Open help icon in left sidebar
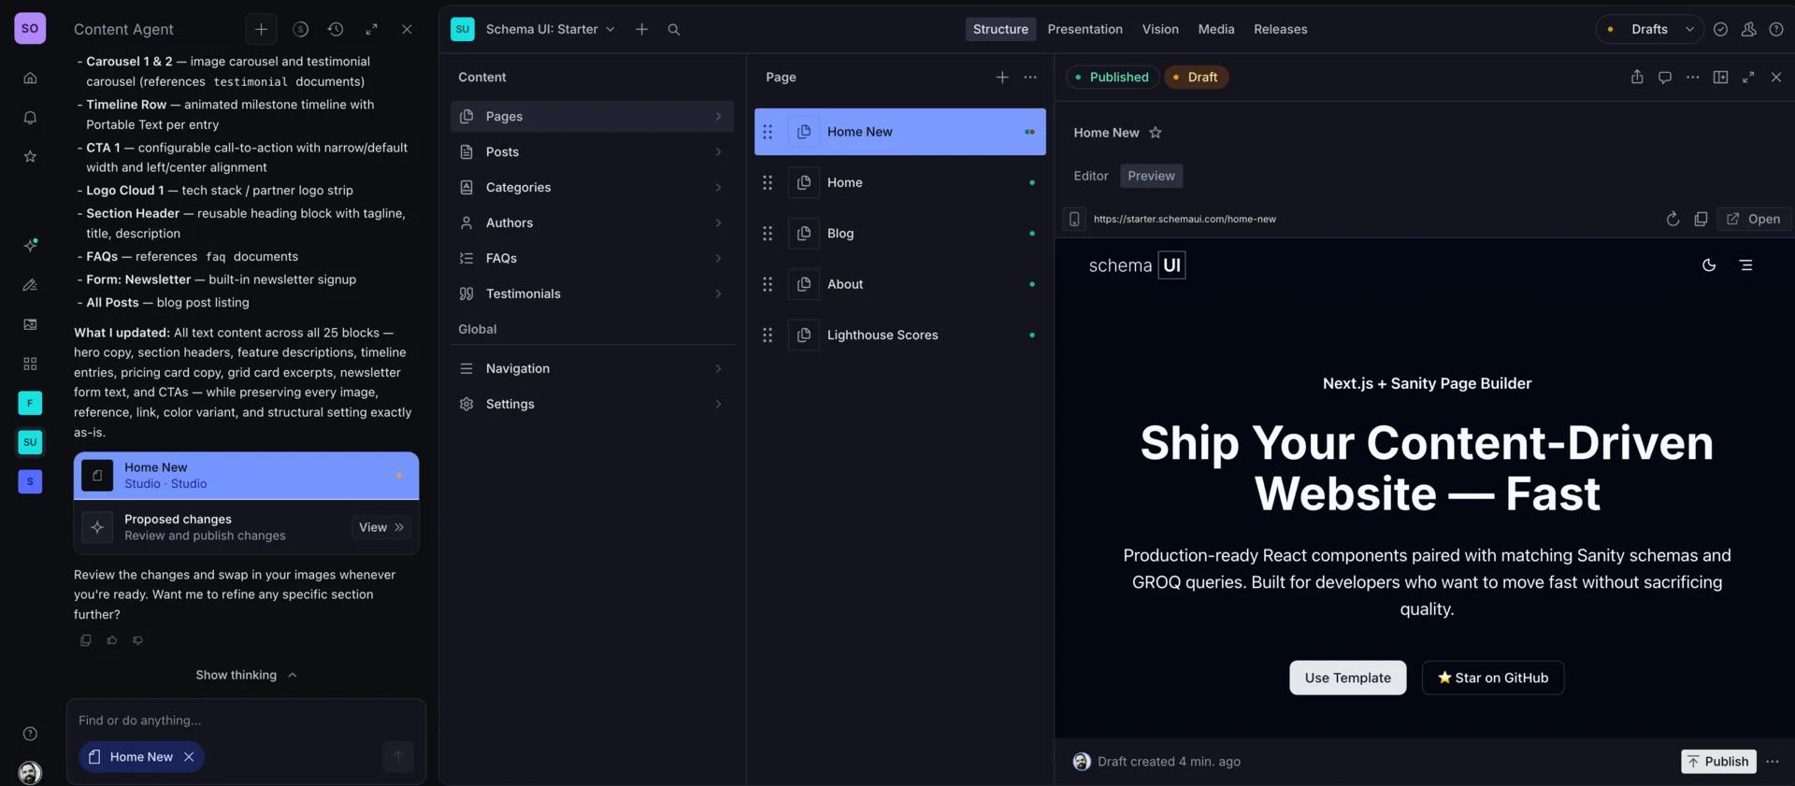This screenshot has width=1795, height=786. [x=30, y=734]
